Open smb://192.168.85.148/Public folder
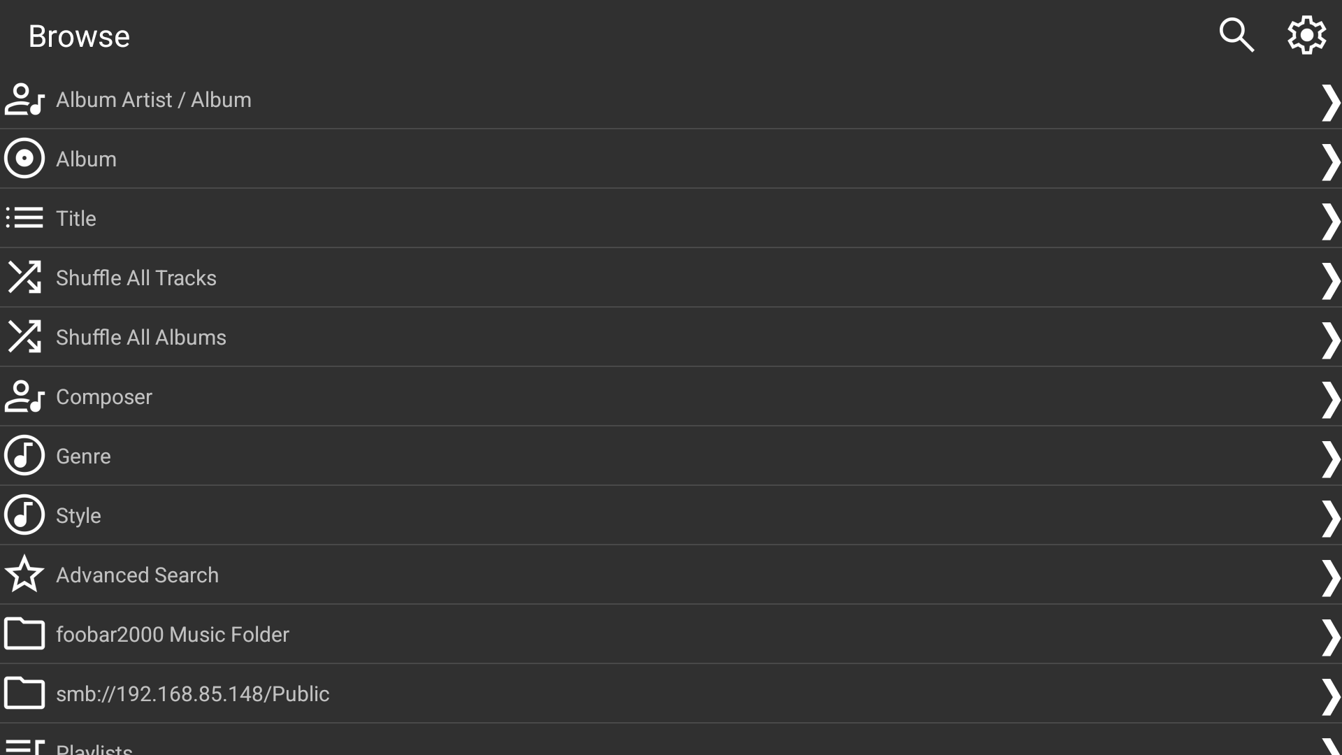 (x=192, y=694)
